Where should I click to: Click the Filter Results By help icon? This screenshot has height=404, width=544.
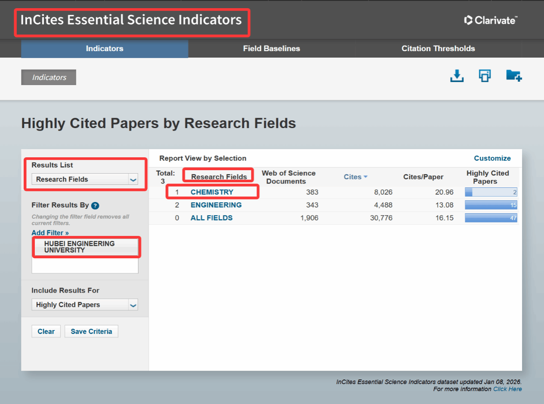(95, 206)
